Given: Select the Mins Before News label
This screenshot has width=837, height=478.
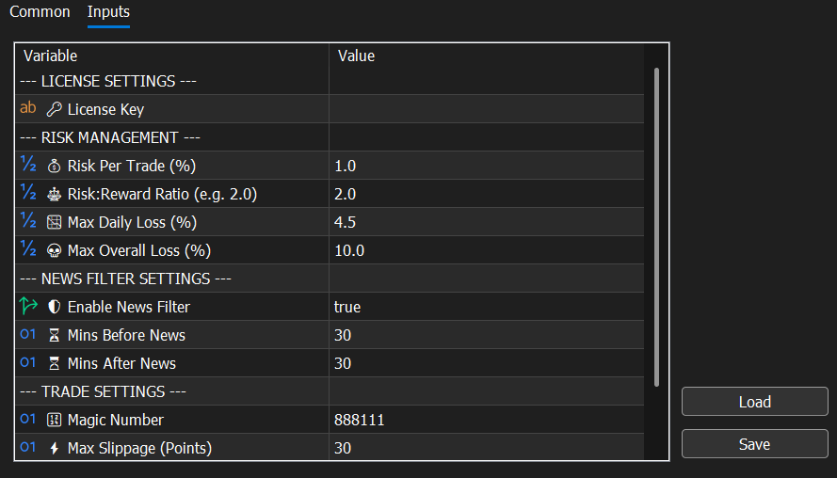Looking at the screenshot, I should [126, 335].
